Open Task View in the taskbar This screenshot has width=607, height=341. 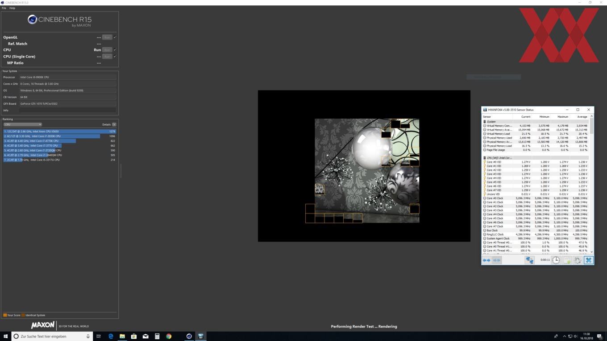point(99,336)
